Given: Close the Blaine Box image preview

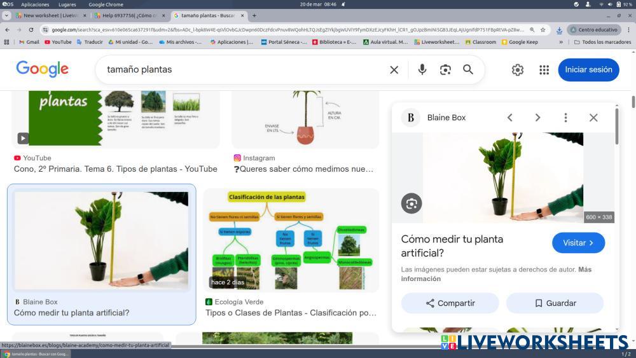Looking at the screenshot, I should click(593, 118).
